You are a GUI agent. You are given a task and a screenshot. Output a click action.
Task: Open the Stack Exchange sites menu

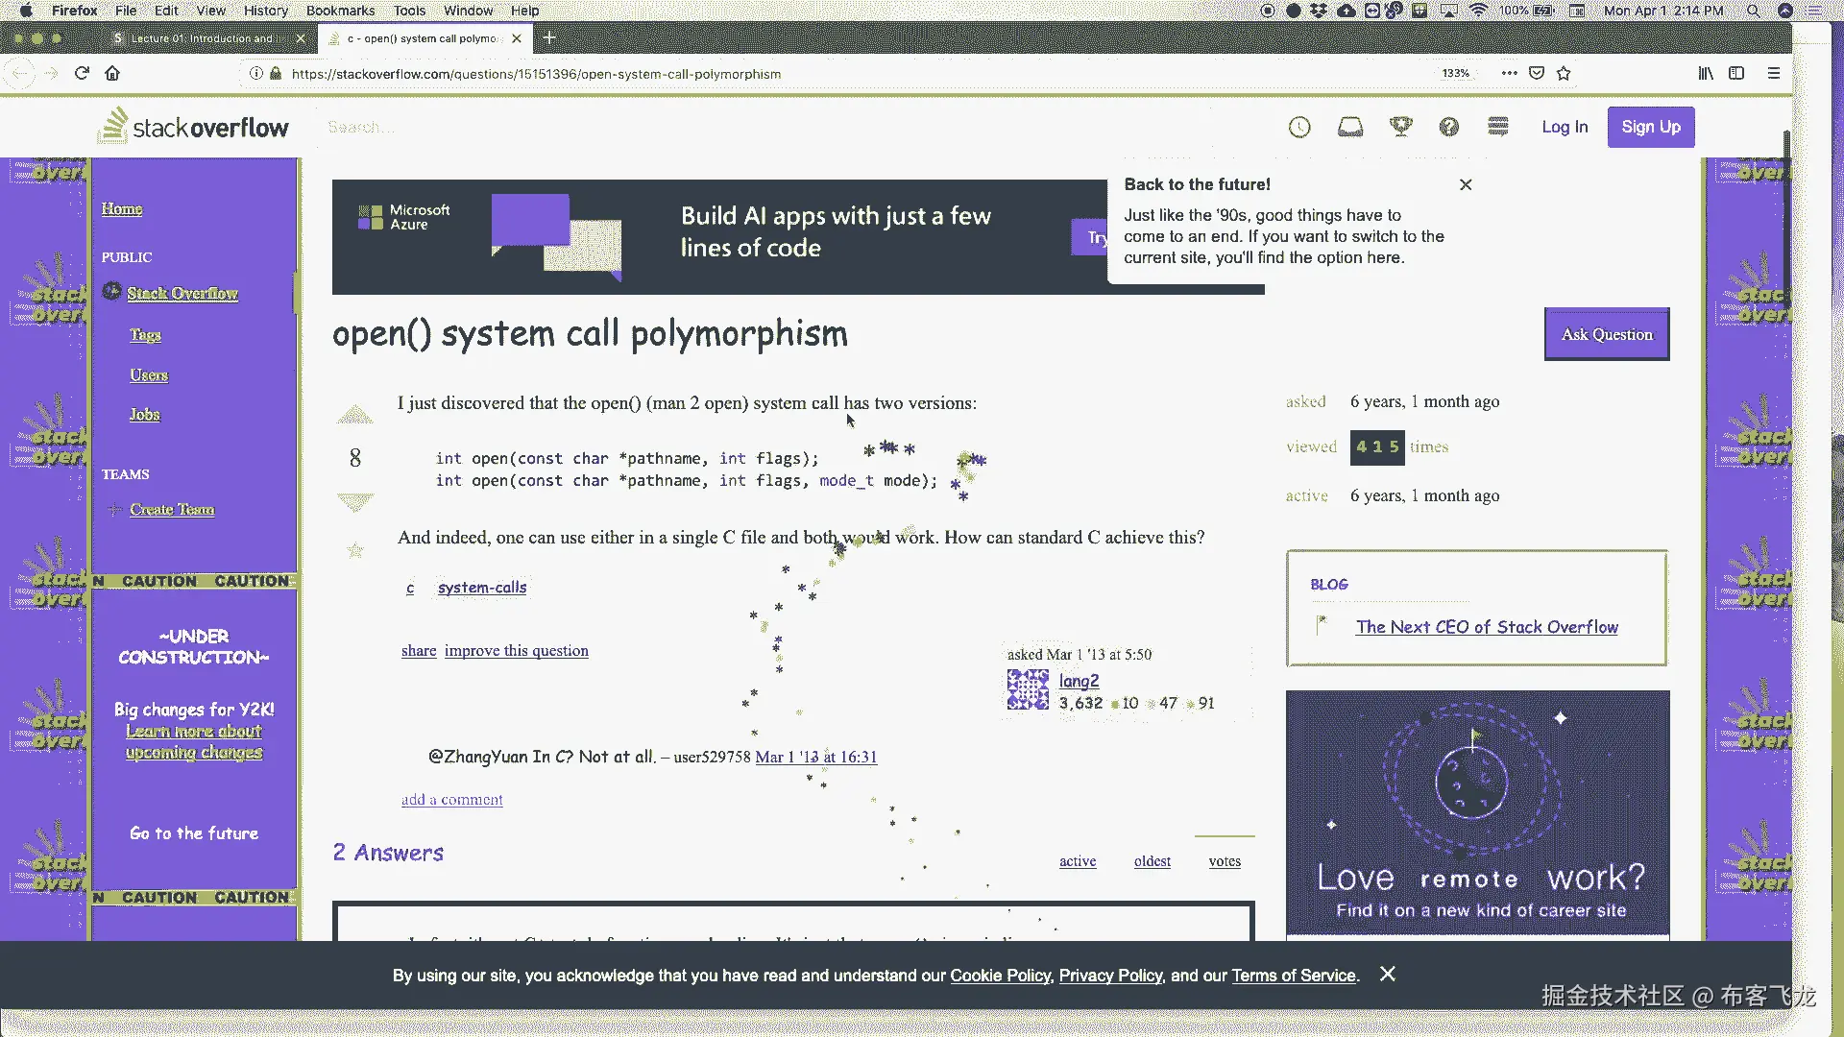(x=1497, y=127)
